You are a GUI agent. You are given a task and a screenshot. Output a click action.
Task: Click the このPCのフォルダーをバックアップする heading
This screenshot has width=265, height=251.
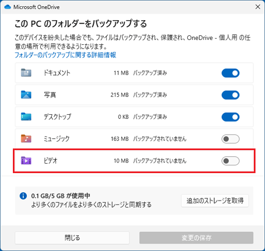tap(81, 24)
